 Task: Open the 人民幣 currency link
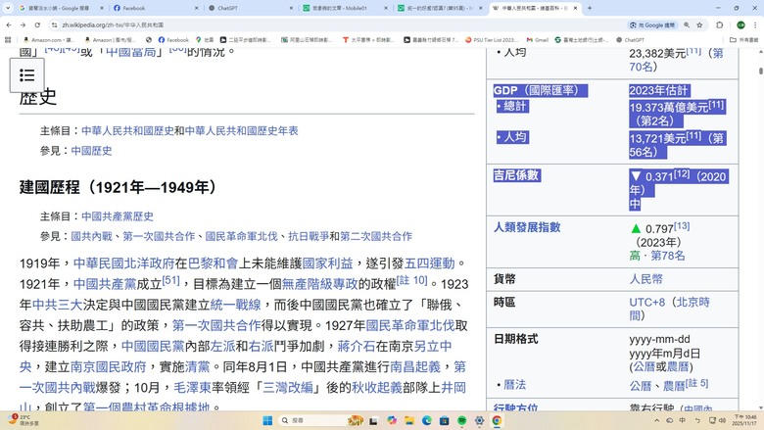[x=646, y=279]
